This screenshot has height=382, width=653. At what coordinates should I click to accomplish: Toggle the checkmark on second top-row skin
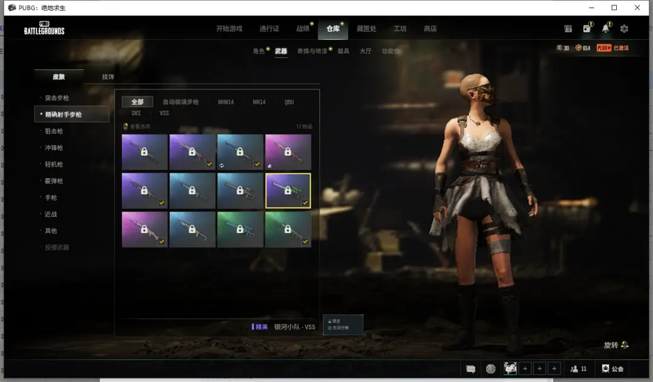point(209,164)
